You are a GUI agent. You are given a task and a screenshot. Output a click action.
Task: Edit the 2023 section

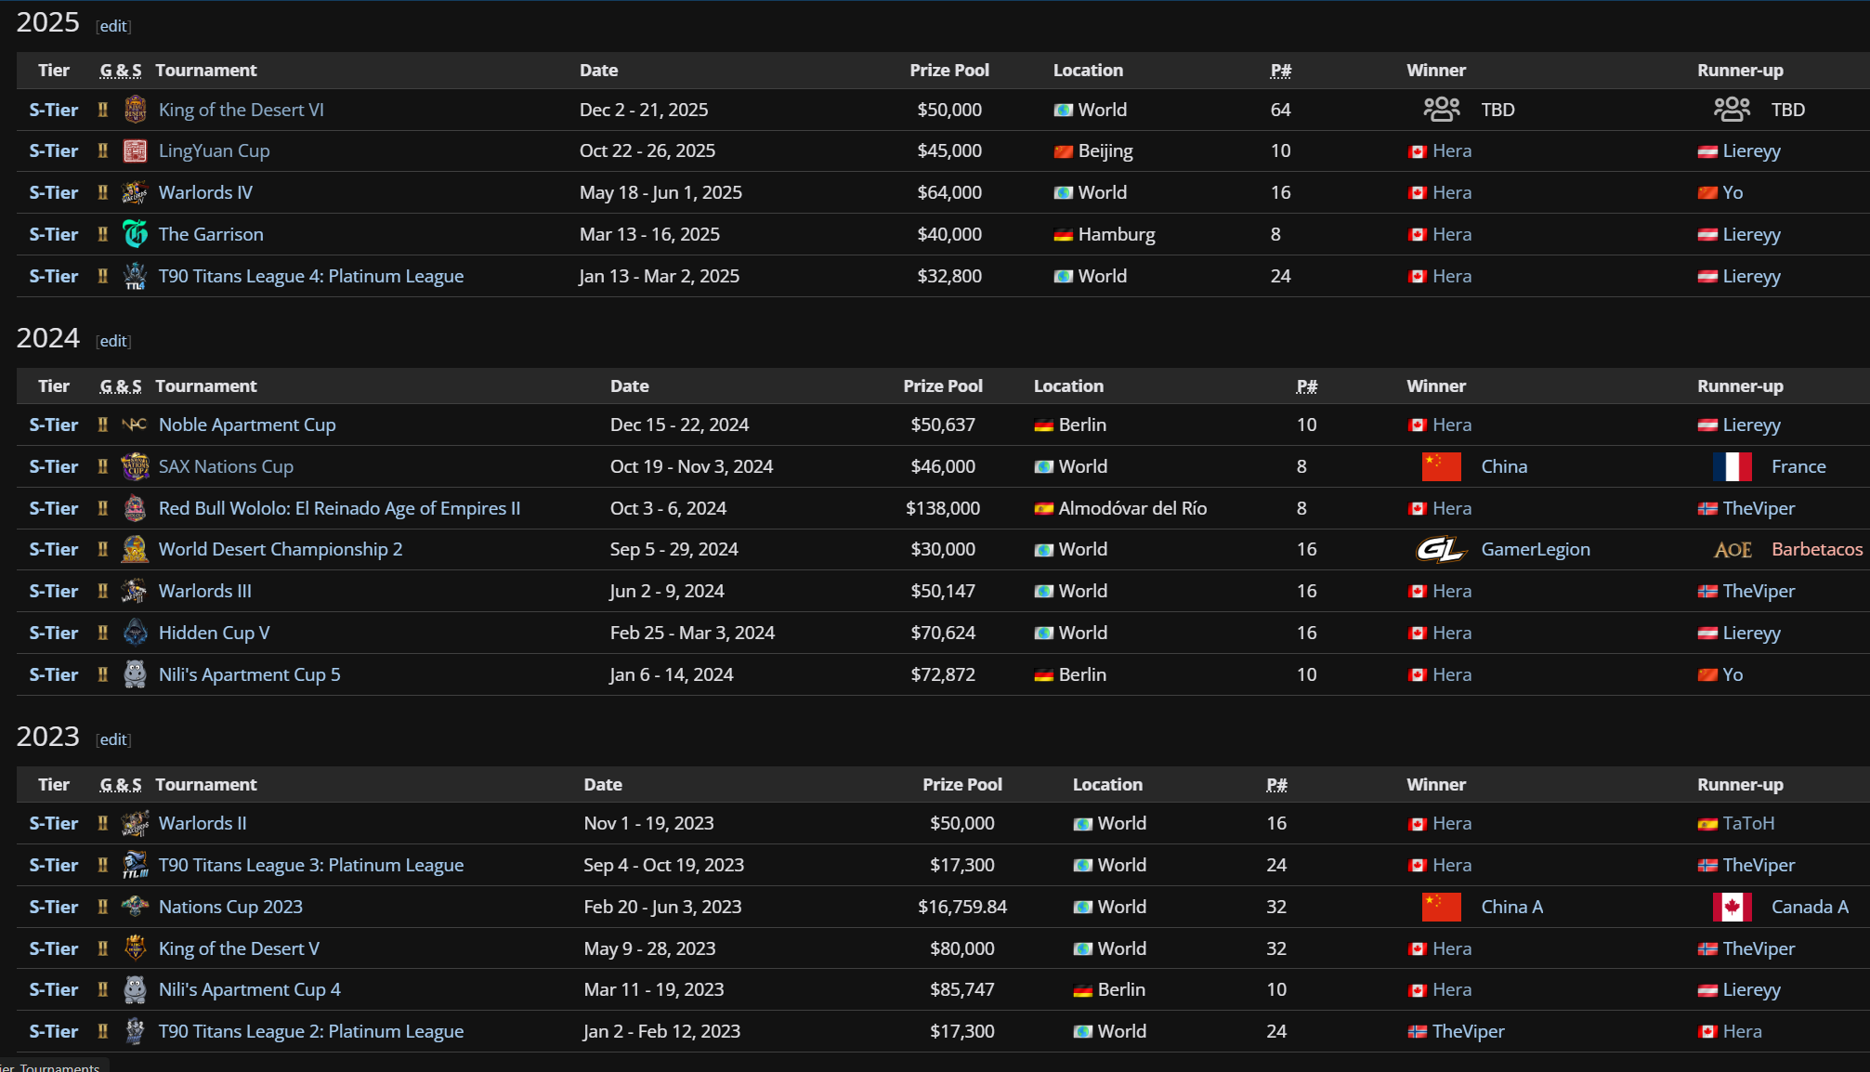click(113, 739)
